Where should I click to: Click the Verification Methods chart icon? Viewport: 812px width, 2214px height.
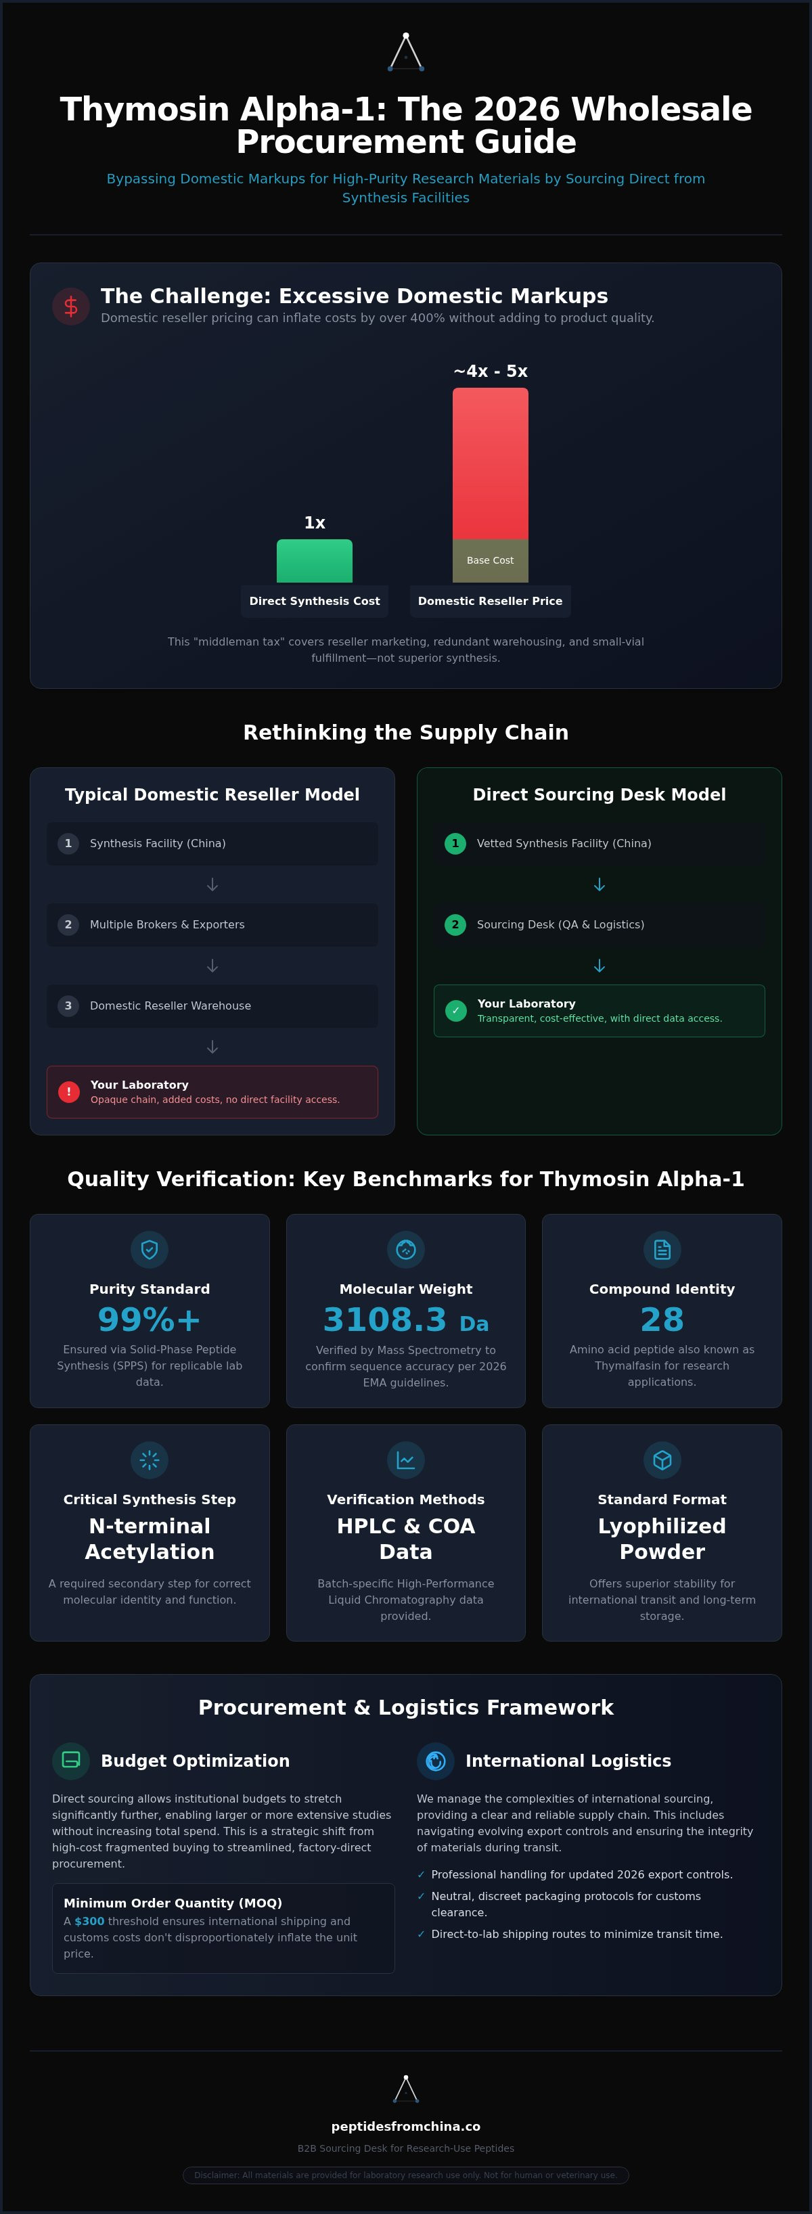click(x=405, y=1460)
